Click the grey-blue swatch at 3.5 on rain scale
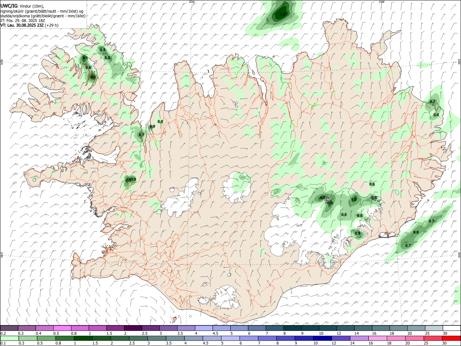Screen dimensions: 461x346 tap(174, 338)
